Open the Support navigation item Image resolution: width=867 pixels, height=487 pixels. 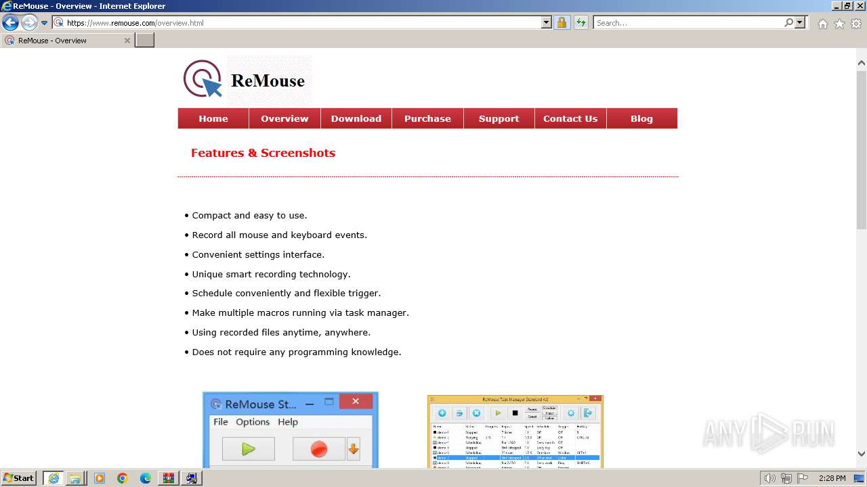point(499,118)
